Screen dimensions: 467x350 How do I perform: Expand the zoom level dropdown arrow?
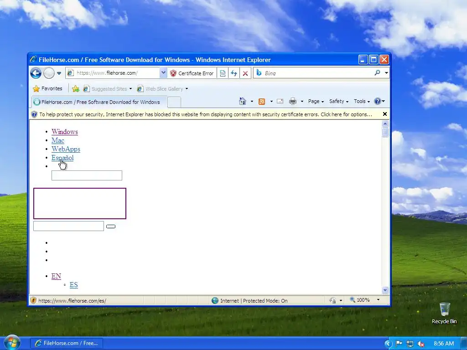[x=378, y=300]
